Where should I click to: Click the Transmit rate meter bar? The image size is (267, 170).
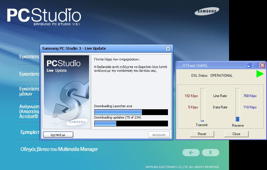(202, 105)
